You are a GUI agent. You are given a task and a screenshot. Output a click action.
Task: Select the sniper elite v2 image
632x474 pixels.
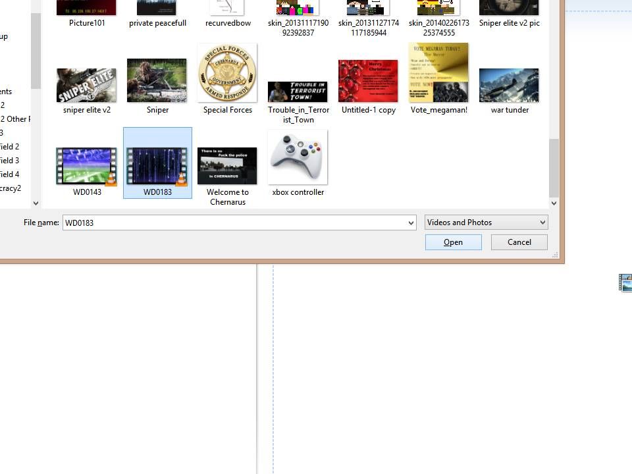point(87,85)
